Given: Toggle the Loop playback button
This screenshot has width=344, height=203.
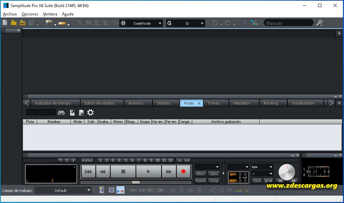Looking at the screenshot, I should (x=214, y=181).
